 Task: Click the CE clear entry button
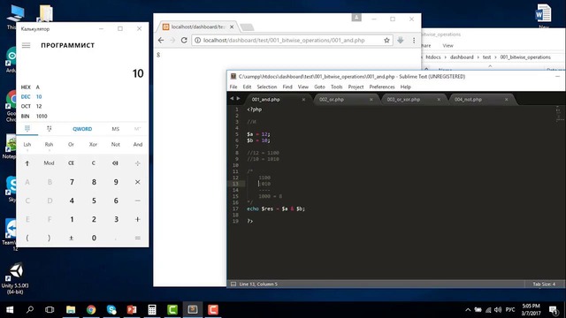(x=71, y=163)
